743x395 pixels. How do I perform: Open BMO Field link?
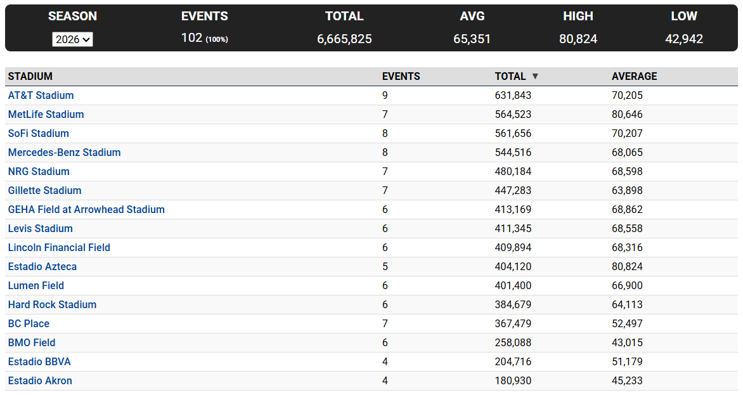click(x=32, y=342)
